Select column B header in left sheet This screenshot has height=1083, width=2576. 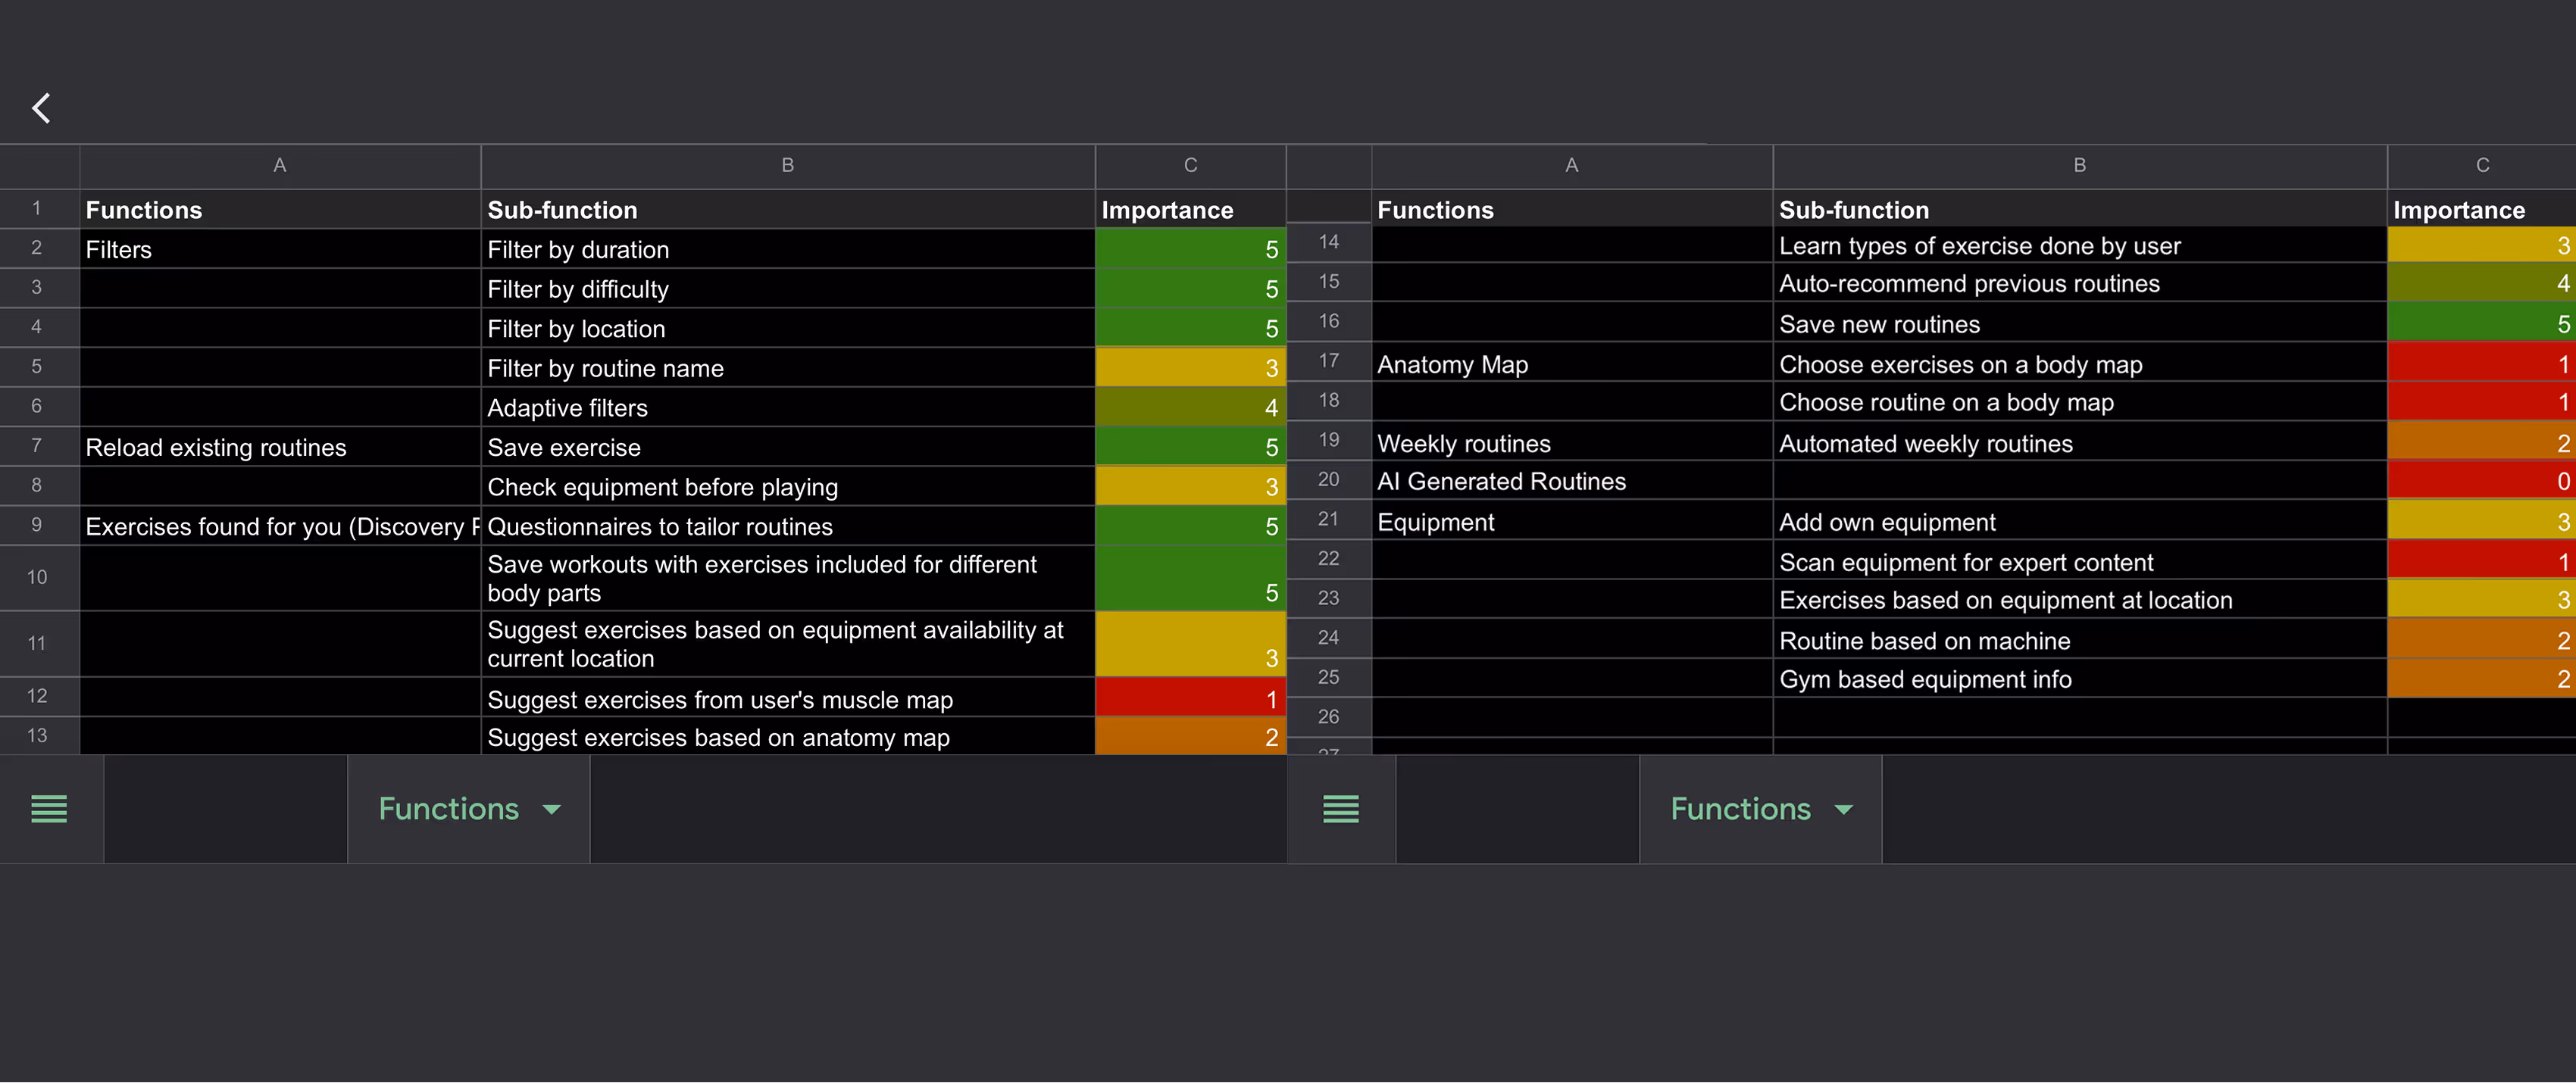787,166
